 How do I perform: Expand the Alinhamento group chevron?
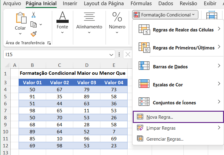(x=89, y=33)
